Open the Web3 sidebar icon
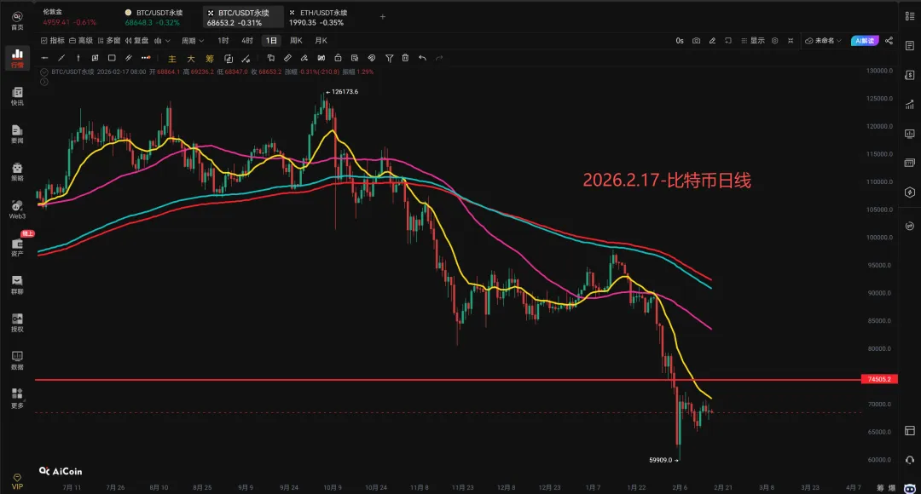This screenshot has height=494, width=921. (x=17, y=210)
